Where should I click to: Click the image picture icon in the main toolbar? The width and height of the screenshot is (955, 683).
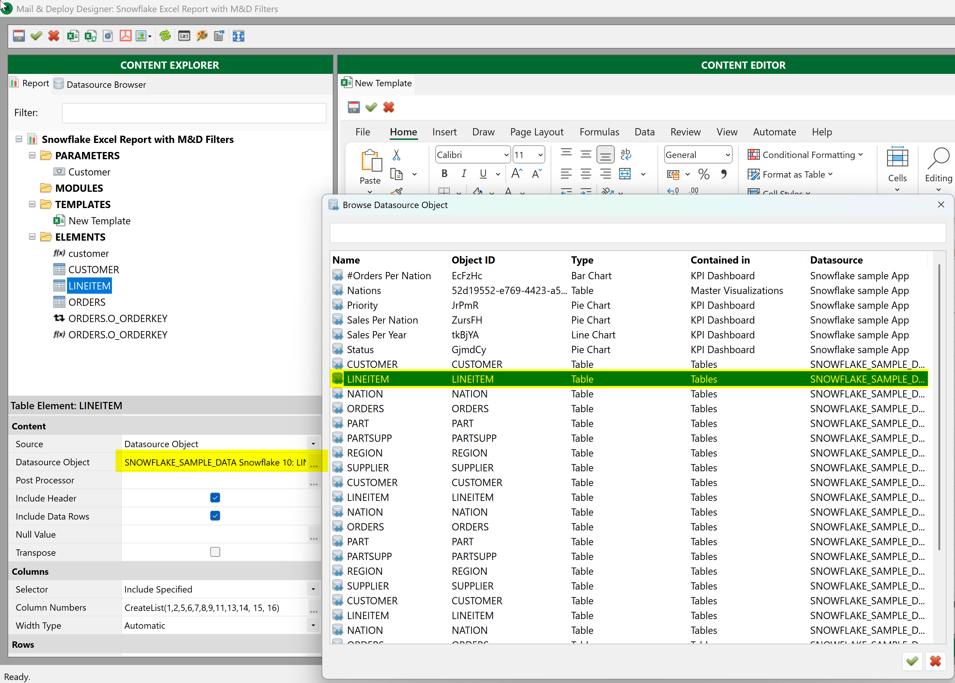(x=142, y=36)
